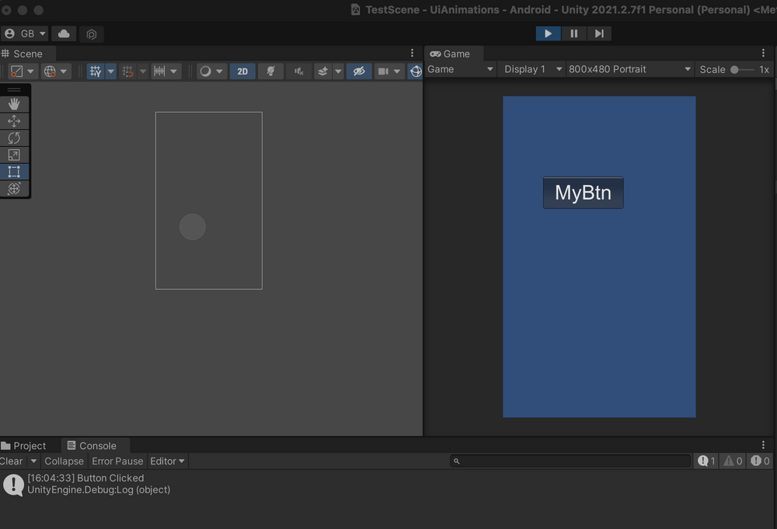Screen dimensions: 777x529
Task: Toggle 2D view mode
Action: [242, 71]
